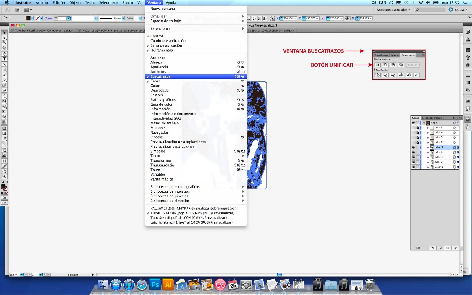Select the Paintbrush tool
472x295 pixels.
[4, 75]
